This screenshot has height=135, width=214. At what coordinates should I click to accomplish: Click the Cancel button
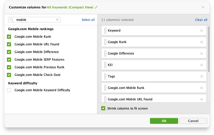193,121
